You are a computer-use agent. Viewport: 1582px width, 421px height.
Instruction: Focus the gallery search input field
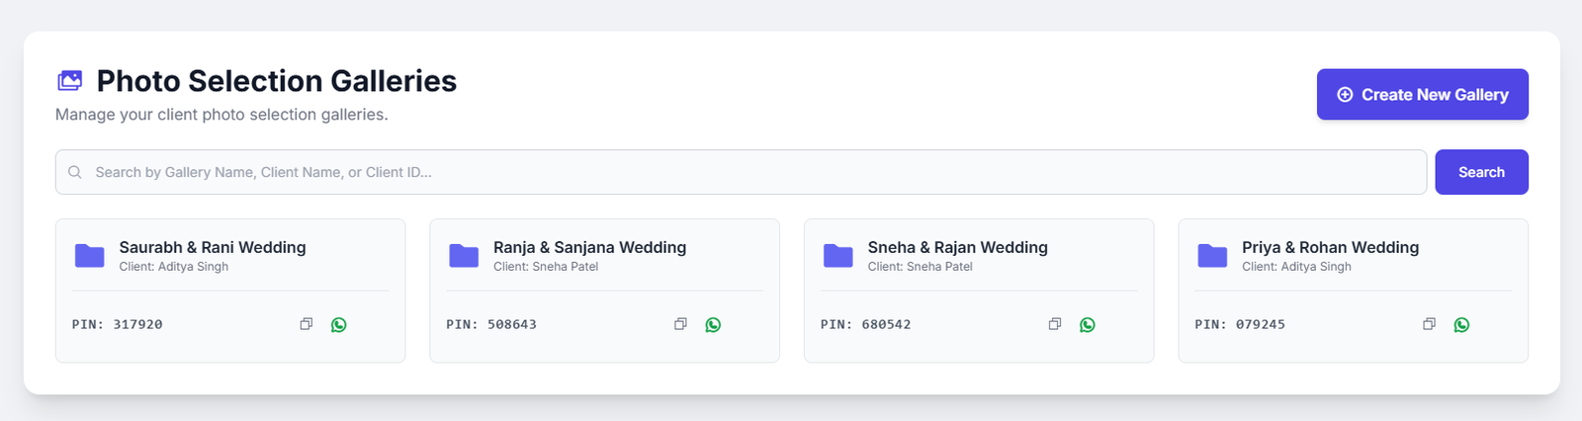[742, 172]
